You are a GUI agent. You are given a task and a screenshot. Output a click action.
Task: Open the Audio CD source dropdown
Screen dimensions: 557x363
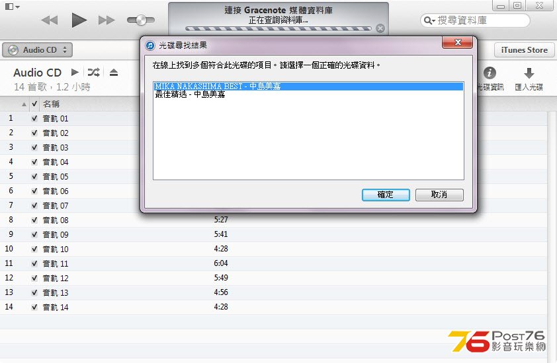coord(37,50)
